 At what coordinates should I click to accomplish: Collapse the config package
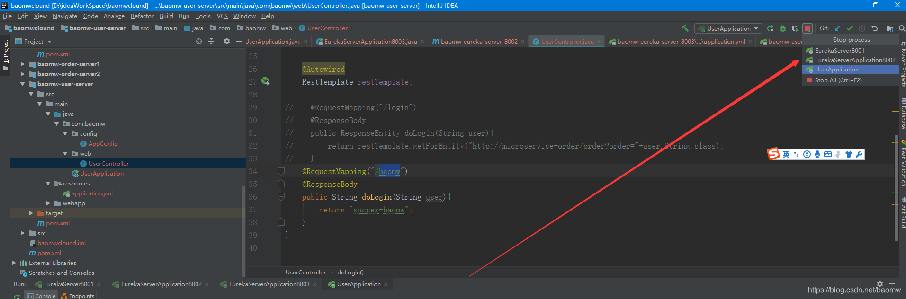pyautogui.click(x=65, y=133)
